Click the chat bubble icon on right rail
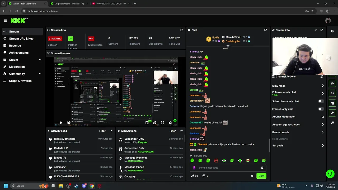The height and width of the screenshot is (190, 338). coord(332,83)
